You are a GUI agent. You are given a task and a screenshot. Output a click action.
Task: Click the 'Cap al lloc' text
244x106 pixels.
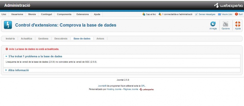pos(151,14)
